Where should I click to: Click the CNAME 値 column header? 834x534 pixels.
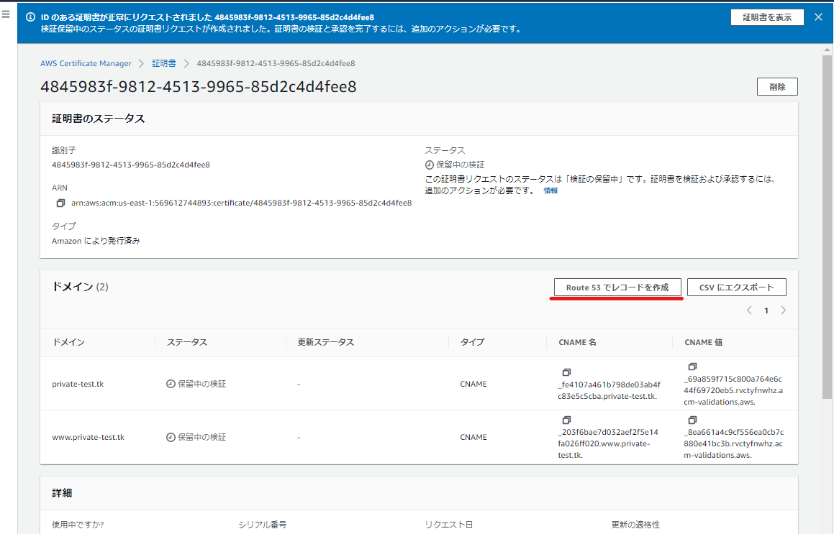click(702, 342)
